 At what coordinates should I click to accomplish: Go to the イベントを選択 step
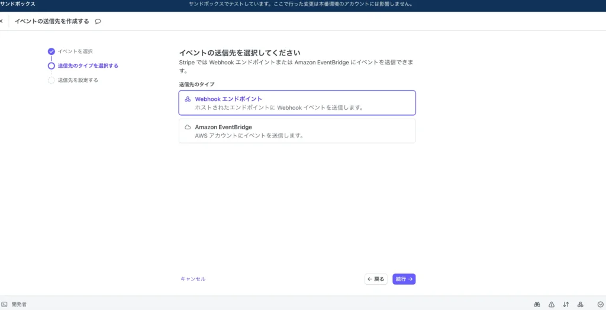click(75, 51)
